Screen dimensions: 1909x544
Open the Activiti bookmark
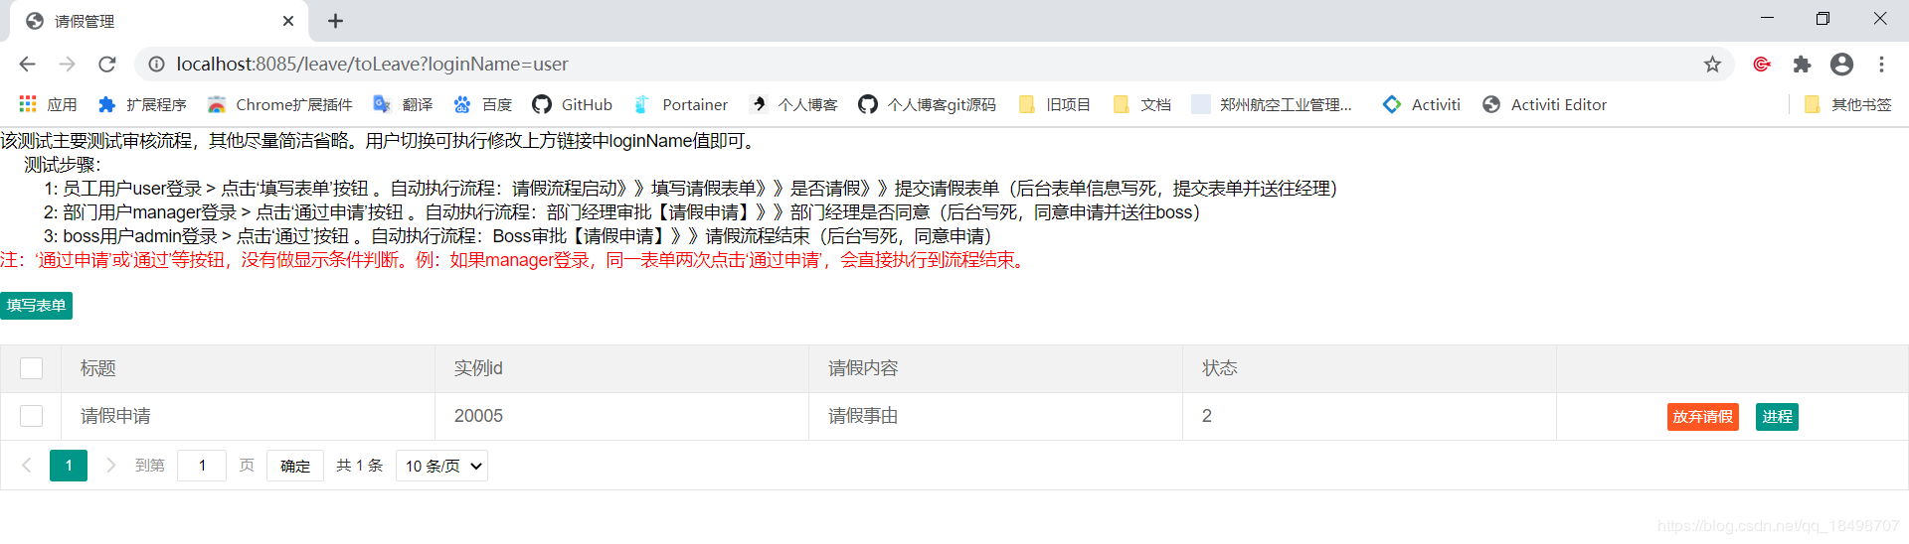[1422, 104]
